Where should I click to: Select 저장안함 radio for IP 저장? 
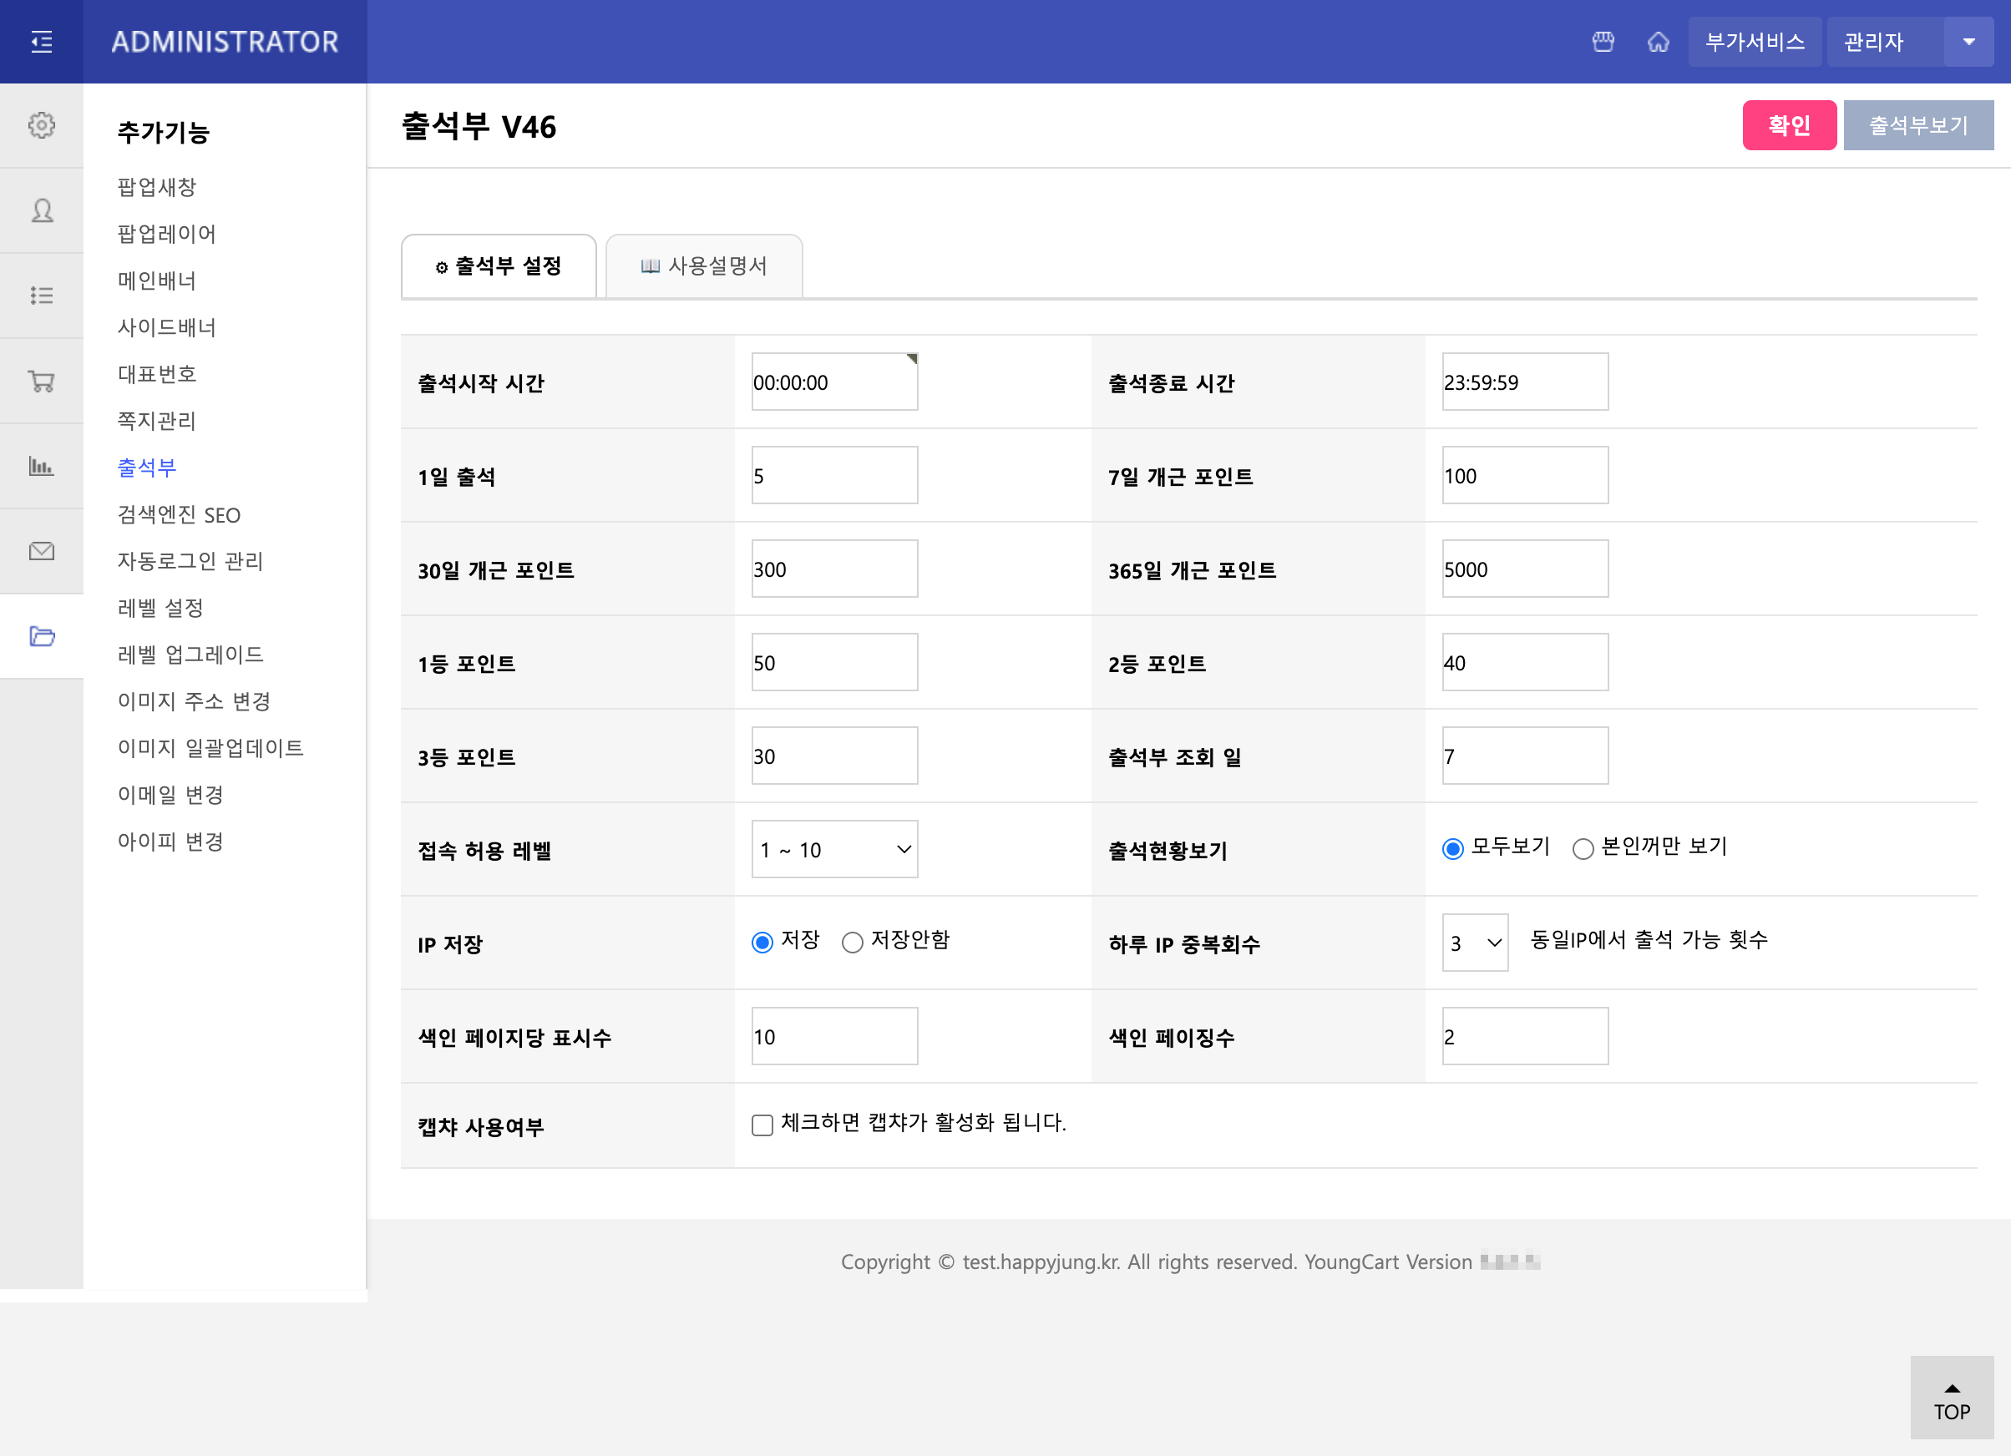click(853, 942)
